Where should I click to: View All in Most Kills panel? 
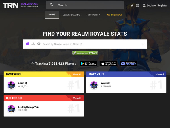[160, 75]
